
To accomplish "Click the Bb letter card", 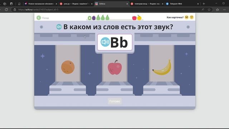I will click(115, 42).
